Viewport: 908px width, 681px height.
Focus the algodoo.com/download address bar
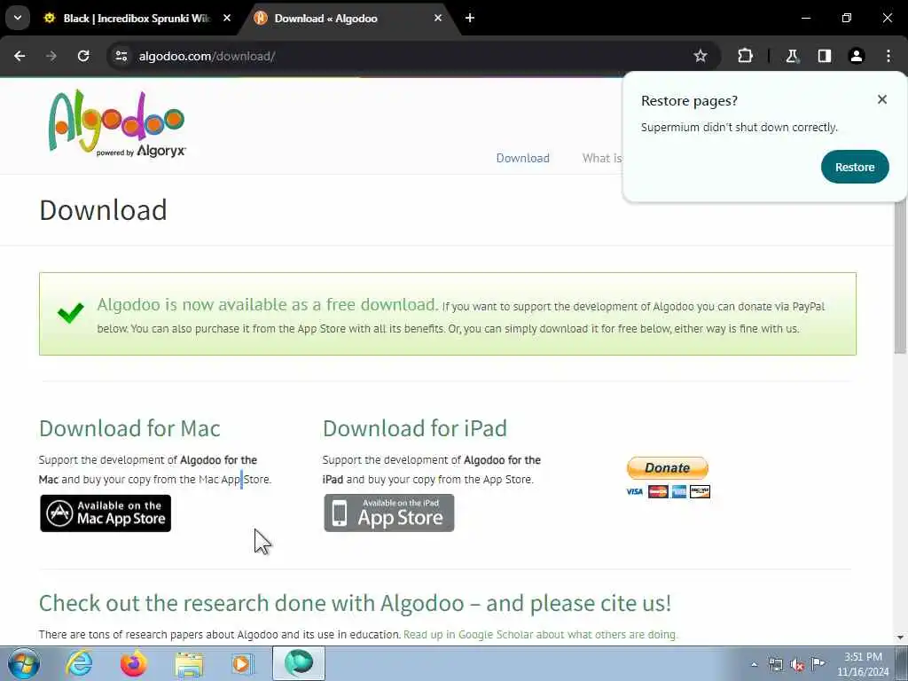(x=405, y=56)
